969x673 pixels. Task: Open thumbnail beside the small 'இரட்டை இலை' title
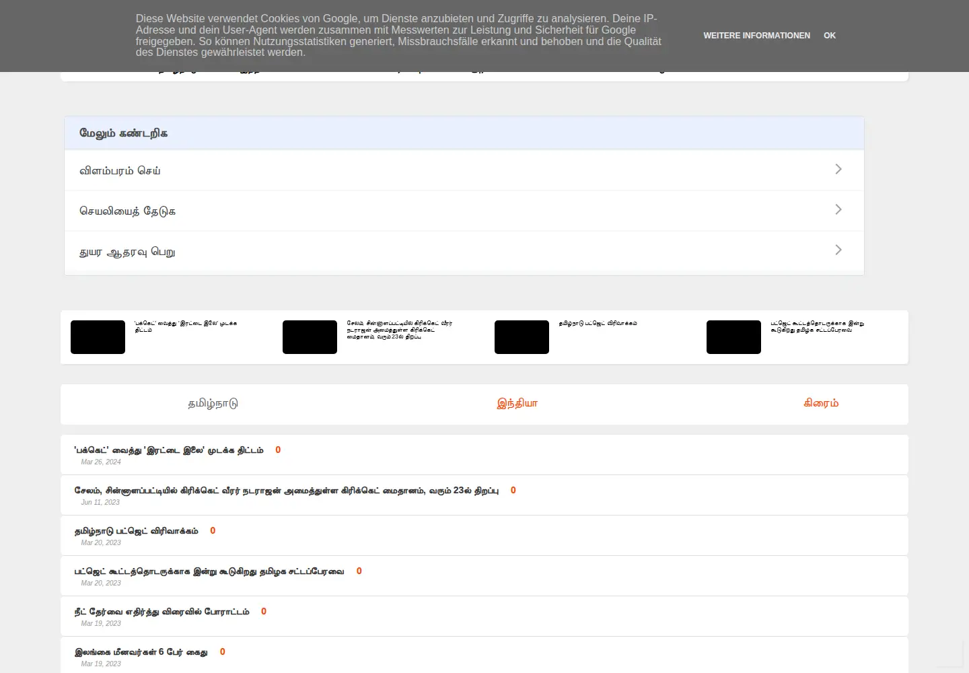tap(98, 337)
